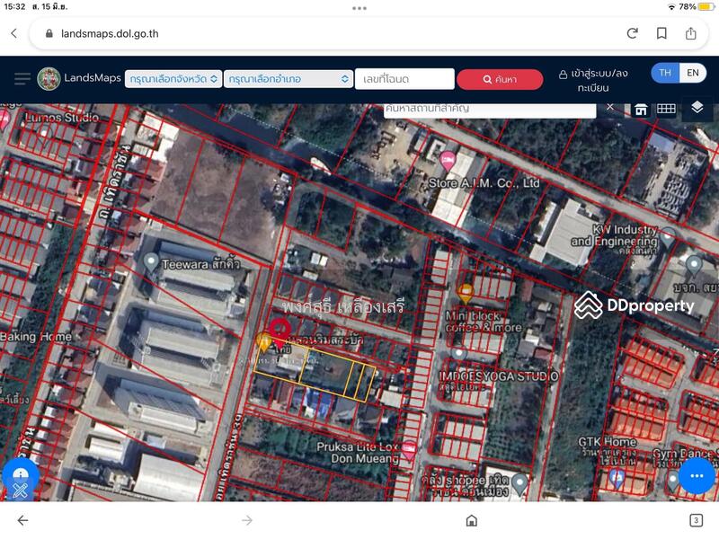The width and height of the screenshot is (719, 539).
Task: Open the map layers panel
Action: pyautogui.click(x=697, y=108)
